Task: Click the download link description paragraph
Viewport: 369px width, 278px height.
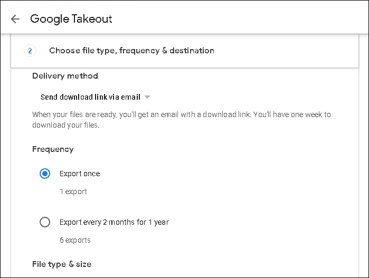Action: coord(182,120)
